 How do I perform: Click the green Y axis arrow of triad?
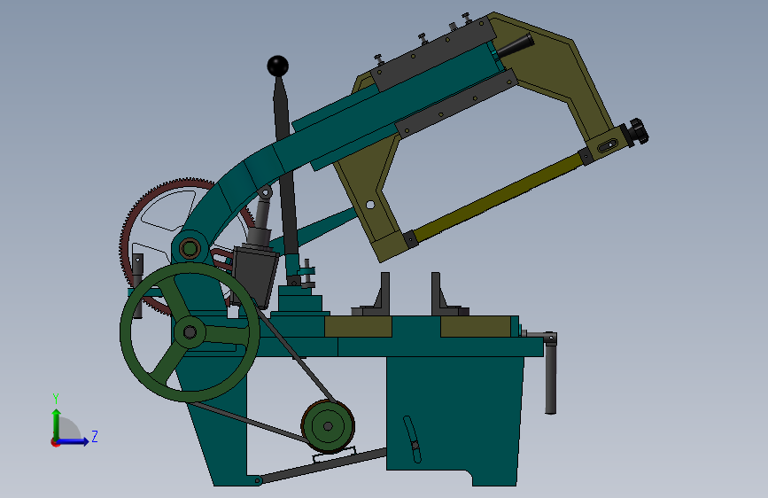(x=56, y=424)
